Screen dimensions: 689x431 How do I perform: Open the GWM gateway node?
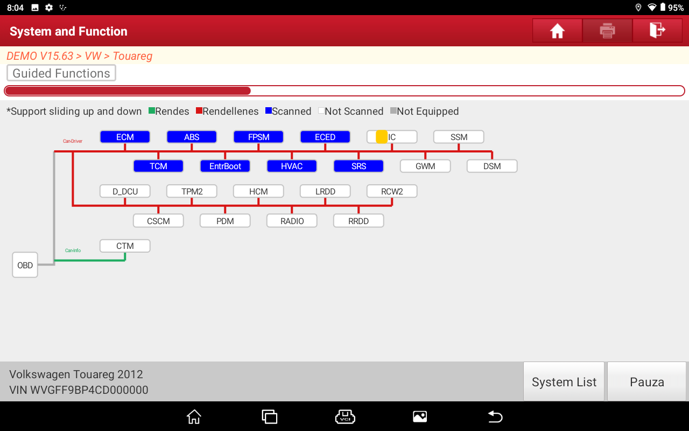pos(425,166)
